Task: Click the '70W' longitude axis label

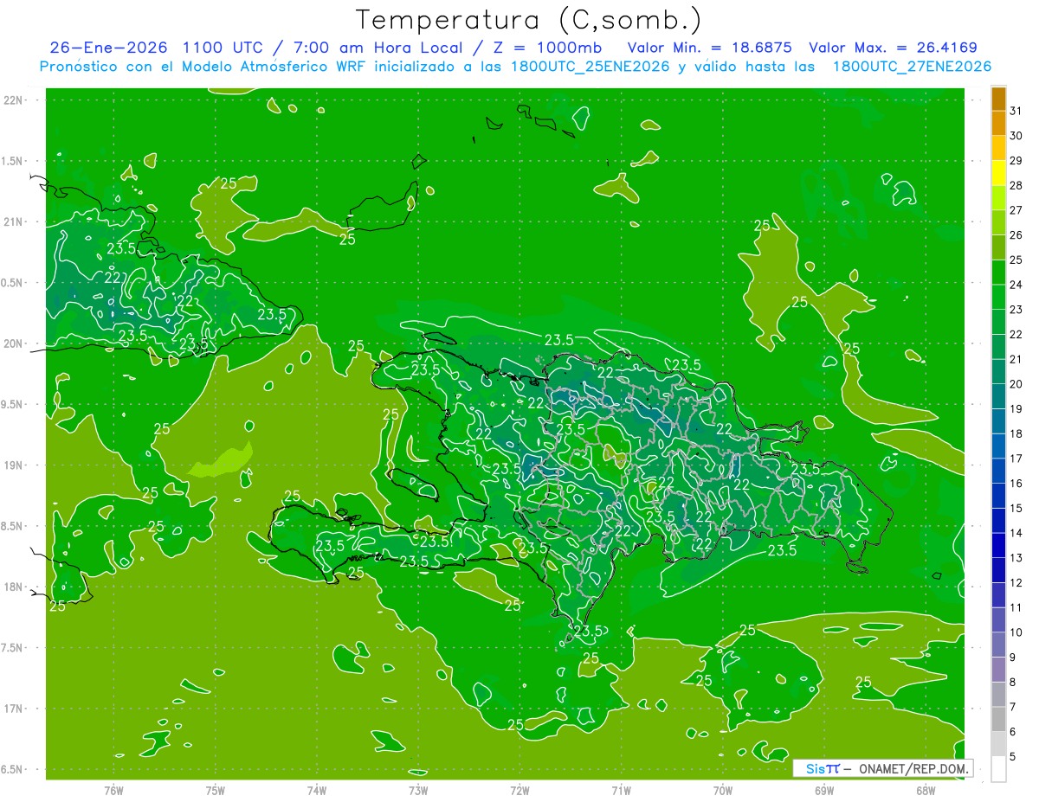Action: 723,790
